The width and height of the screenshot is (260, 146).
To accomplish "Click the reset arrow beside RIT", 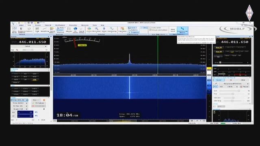I will (36, 112).
